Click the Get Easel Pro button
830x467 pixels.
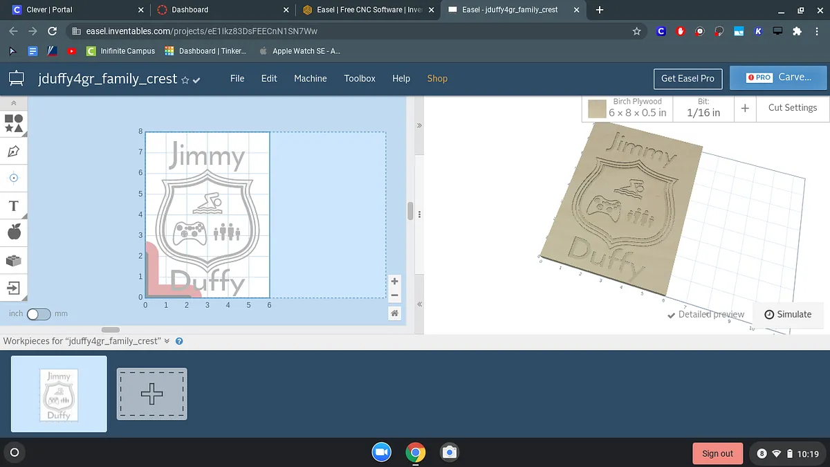point(688,78)
